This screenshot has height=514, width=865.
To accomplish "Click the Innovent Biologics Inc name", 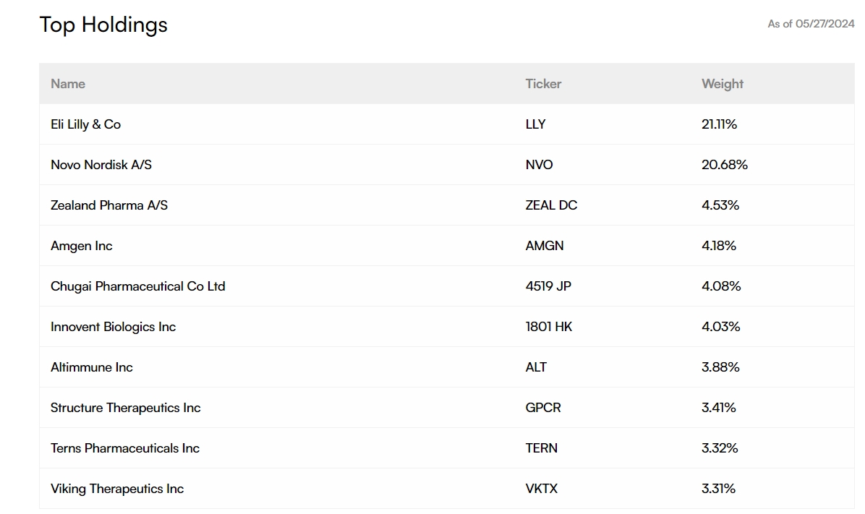I will 114,327.
